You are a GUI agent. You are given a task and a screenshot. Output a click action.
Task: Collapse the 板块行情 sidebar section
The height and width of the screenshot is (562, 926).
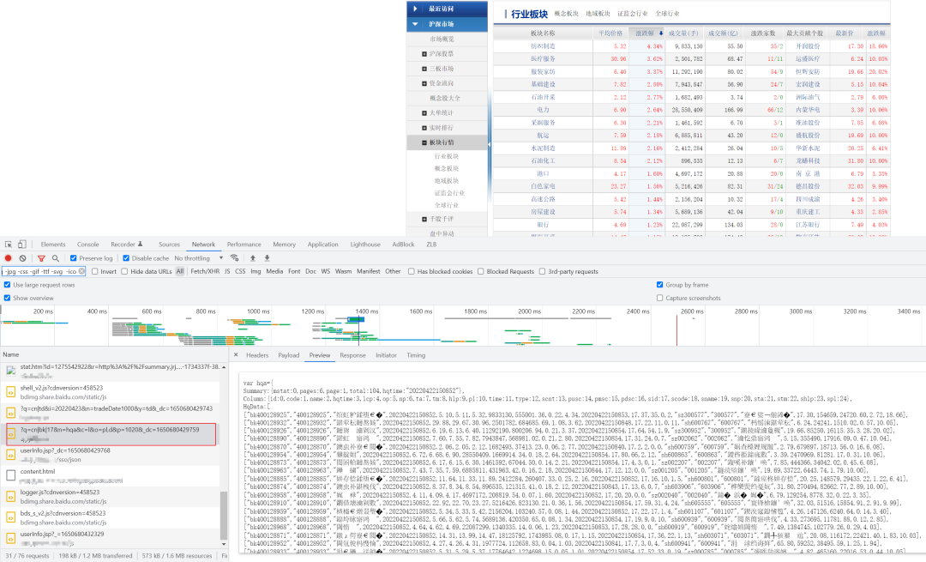click(x=424, y=142)
